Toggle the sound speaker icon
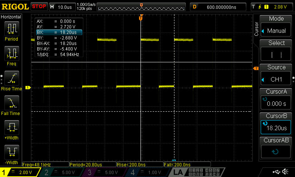The image size is (295, 177). click(x=285, y=171)
